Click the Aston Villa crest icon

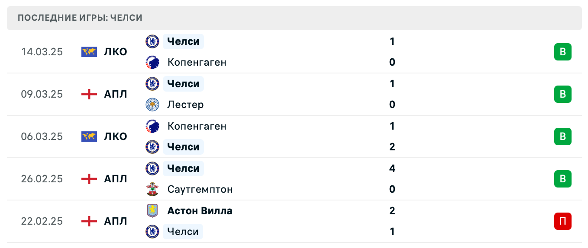point(152,211)
